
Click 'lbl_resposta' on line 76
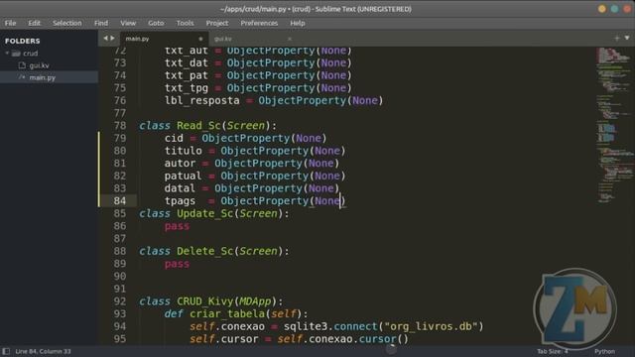click(x=201, y=100)
